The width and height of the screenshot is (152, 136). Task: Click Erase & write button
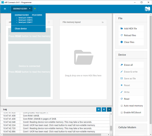pos(131,72)
